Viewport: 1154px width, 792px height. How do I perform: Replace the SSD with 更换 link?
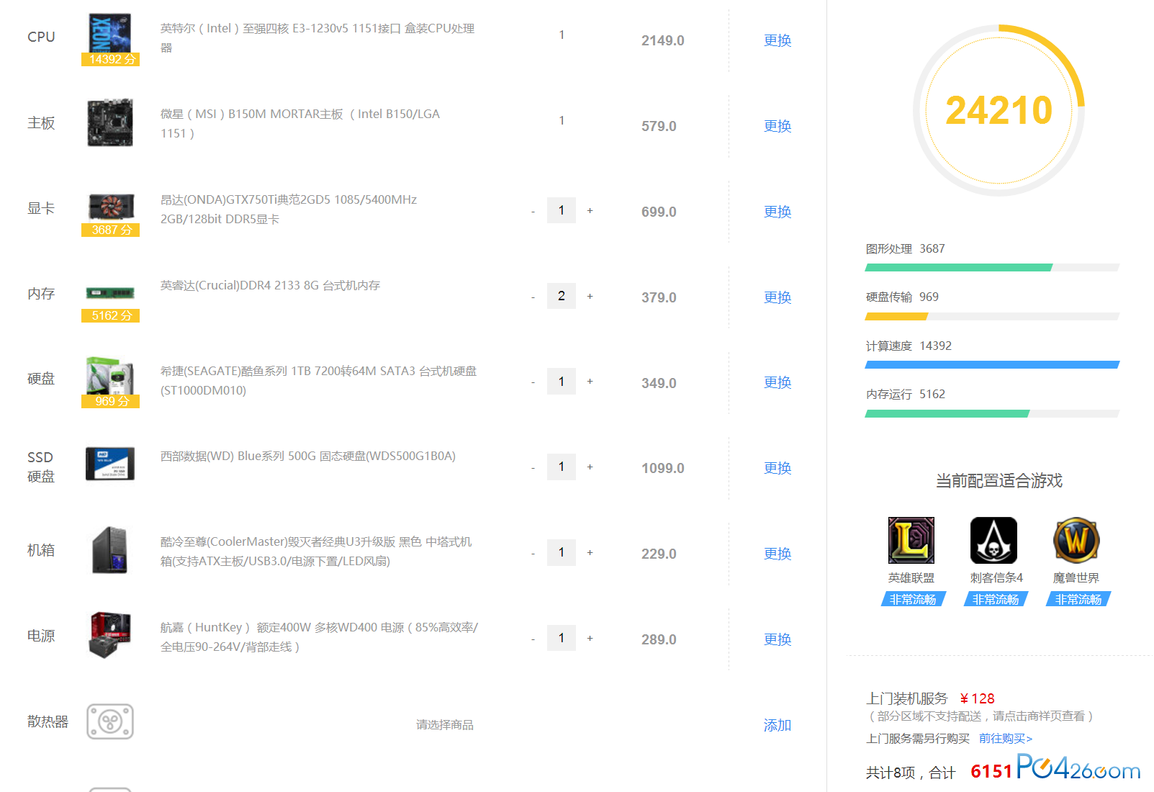click(777, 468)
